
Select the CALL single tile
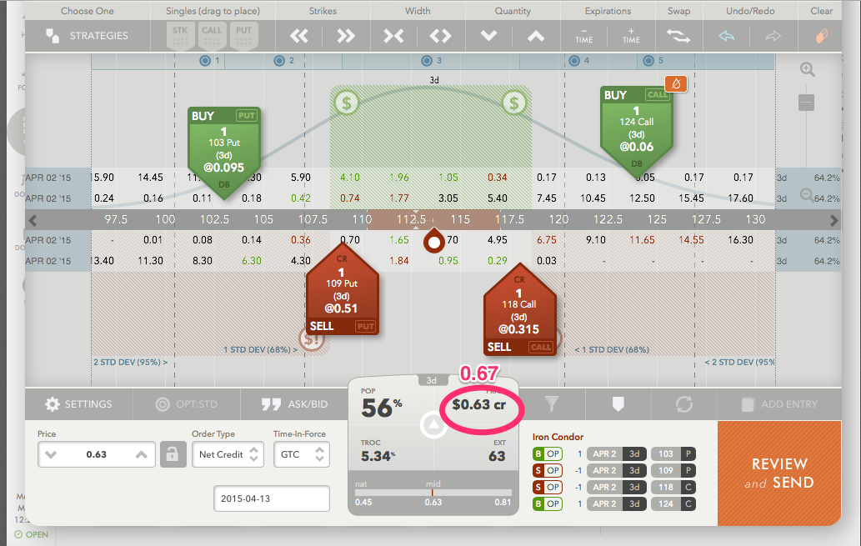point(212,36)
